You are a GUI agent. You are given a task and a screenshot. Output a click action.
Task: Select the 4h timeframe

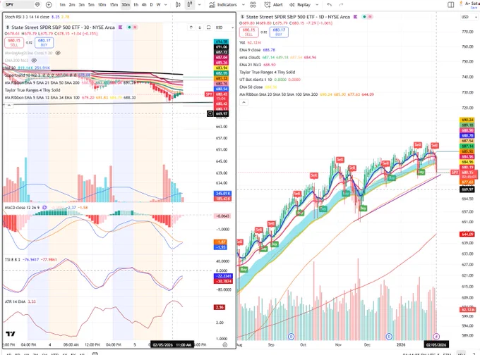point(144,5)
